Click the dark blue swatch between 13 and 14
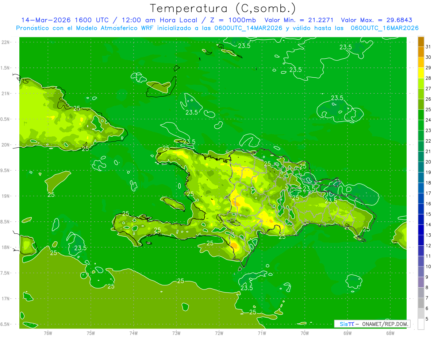This screenshot has width=438, height=338. (x=421, y=230)
